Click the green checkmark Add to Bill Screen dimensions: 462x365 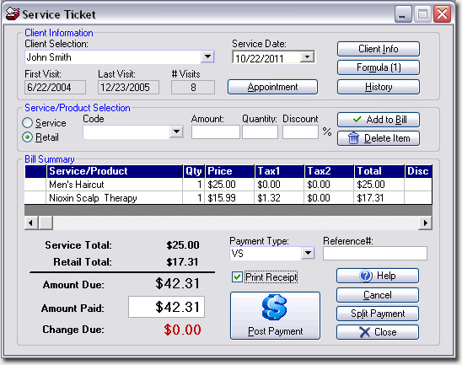click(x=357, y=120)
